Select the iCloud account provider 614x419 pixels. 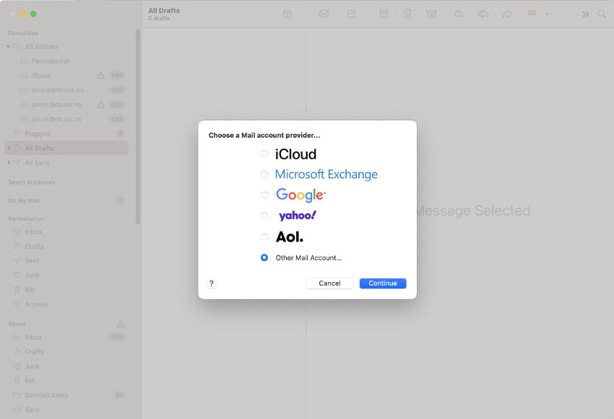click(264, 154)
